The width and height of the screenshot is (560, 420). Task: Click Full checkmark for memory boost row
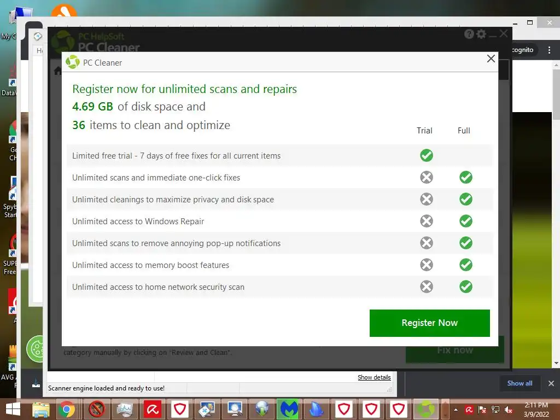(466, 265)
